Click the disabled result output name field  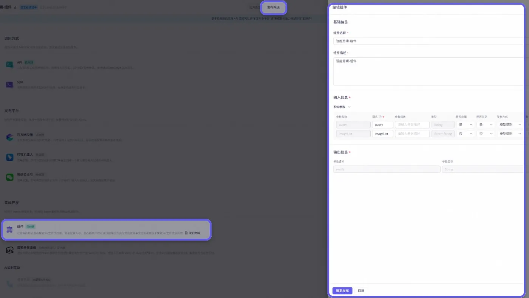pos(387,169)
